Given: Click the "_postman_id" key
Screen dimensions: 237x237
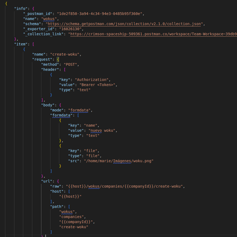Looking at the screenshot, I should click(x=38, y=14).
